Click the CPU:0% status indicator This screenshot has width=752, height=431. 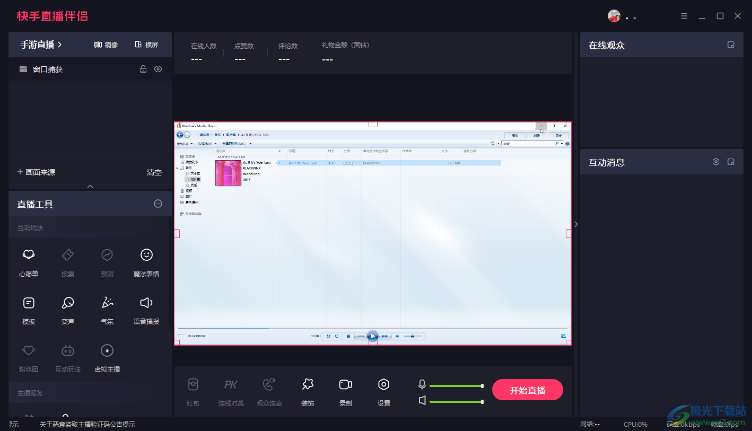click(635, 424)
